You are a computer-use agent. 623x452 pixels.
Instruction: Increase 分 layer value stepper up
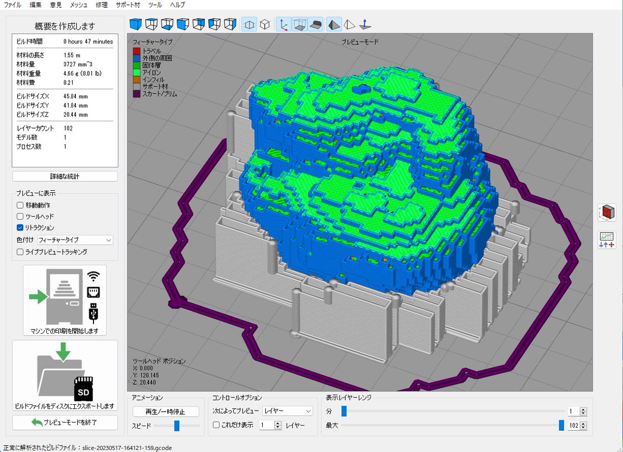(583, 409)
